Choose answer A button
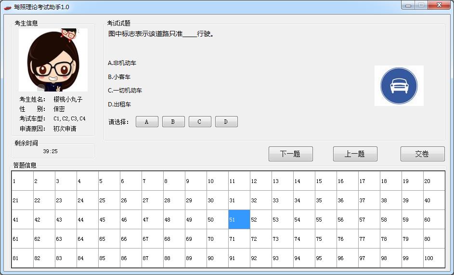The image size is (454, 275). point(147,122)
